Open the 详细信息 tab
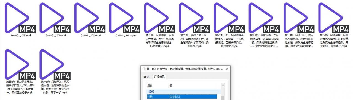This screenshot has width=353, height=100. (159, 77)
